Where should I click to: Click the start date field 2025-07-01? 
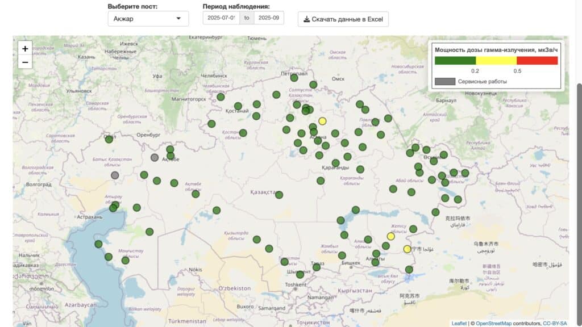click(221, 18)
